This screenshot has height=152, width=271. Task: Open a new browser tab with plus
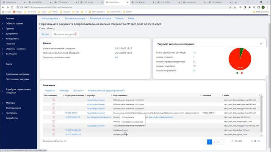[x=236, y=3]
